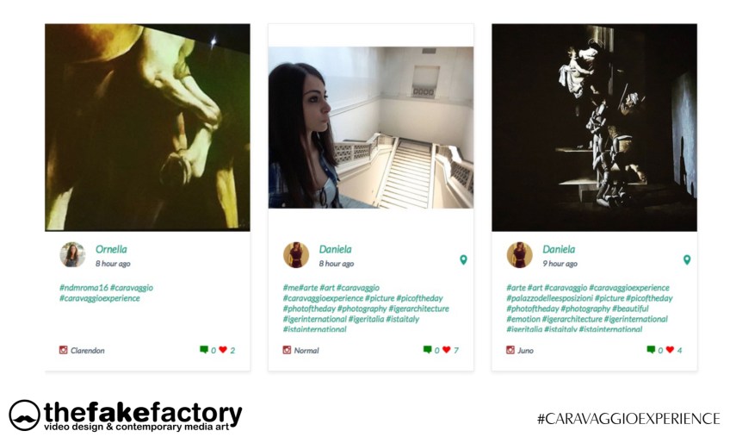Open the staircase selfie photo
The height and width of the screenshot is (437, 730).
[x=371, y=128]
